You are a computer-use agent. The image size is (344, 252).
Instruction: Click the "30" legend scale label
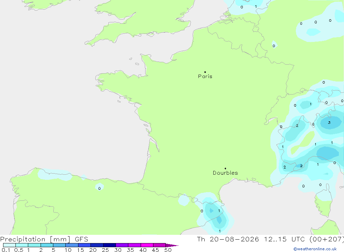[118, 250]
